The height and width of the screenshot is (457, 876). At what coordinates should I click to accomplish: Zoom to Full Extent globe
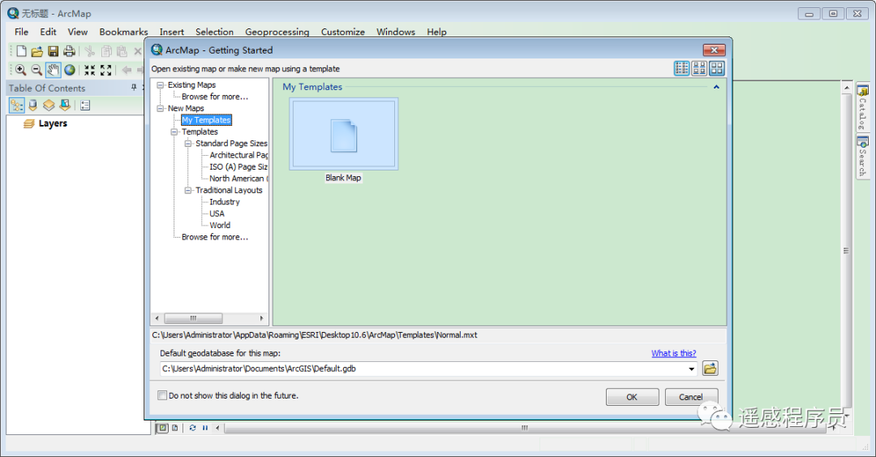[69, 70]
